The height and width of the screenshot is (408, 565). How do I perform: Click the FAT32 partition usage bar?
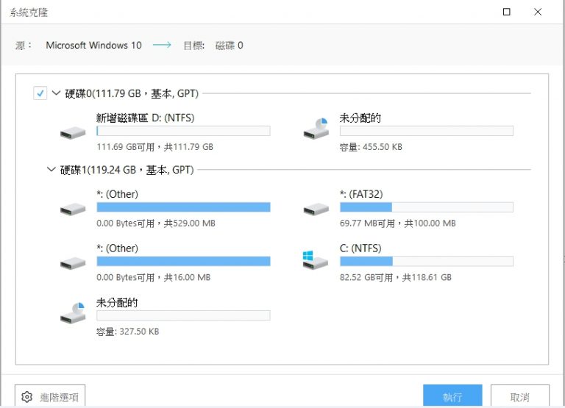(426, 207)
